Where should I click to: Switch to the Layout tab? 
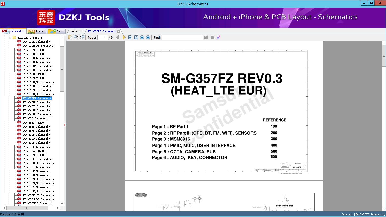coord(36,31)
